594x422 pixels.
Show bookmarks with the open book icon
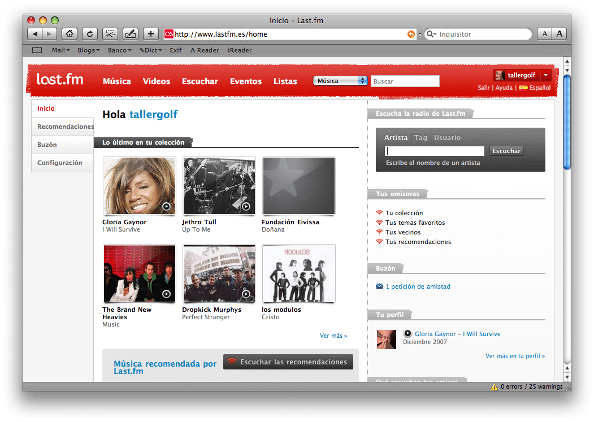[37, 50]
